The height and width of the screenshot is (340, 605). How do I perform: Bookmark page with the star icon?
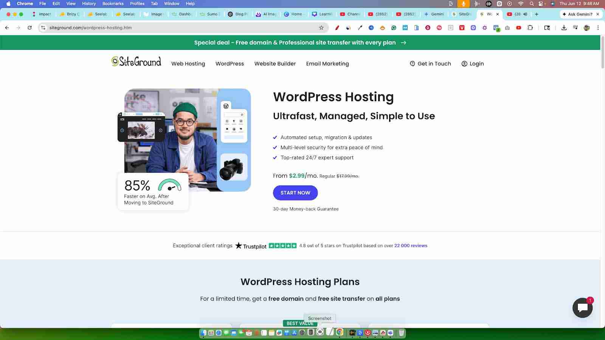pos(321,28)
